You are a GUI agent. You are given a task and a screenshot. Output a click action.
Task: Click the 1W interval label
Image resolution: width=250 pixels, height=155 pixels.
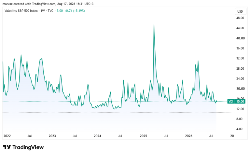(43, 11)
